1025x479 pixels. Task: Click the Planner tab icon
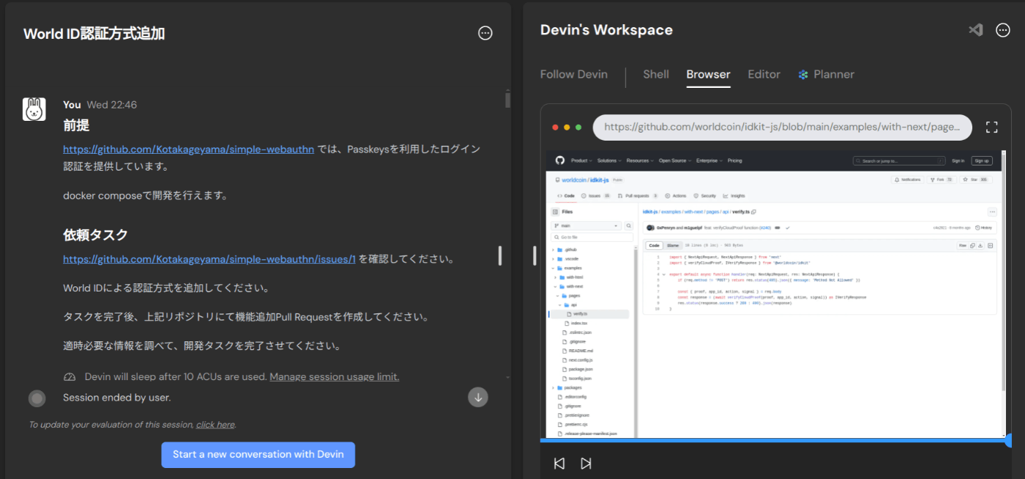click(x=803, y=74)
